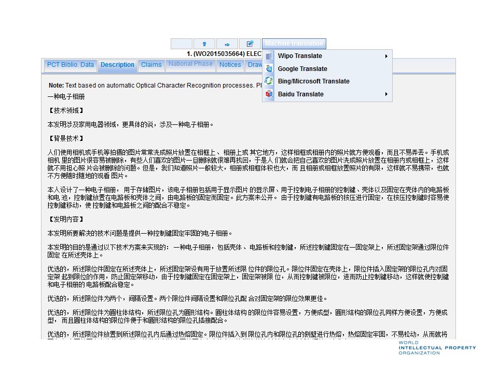This screenshot has height=373, width=498.
Task: Expand the Baidu Translate submenu arrow
Action: coord(386,94)
